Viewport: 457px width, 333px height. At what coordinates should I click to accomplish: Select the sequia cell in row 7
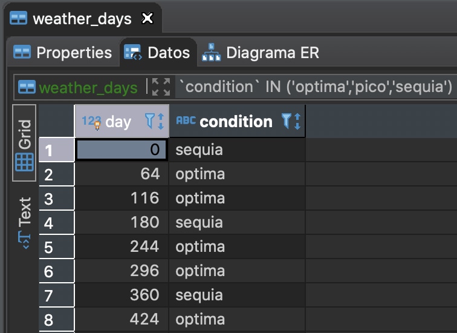(237, 295)
